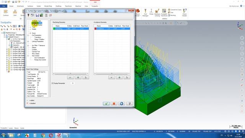Switch to the View ribbon tab
Viewport: 245px width, 138px height.
point(86,6)
